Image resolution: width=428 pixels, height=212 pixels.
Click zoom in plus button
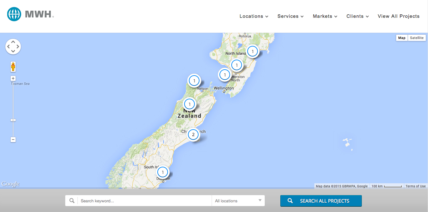point(13,78)
